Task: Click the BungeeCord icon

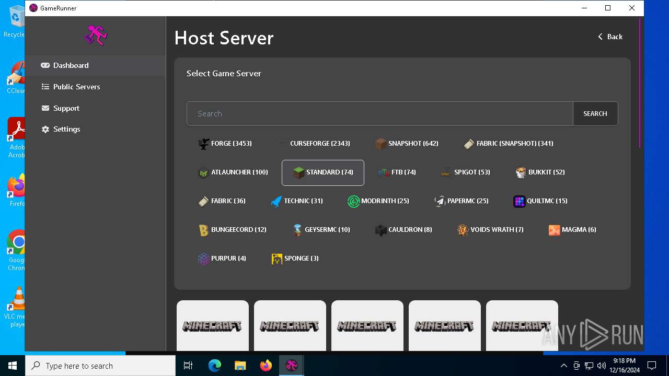Action: 204,230
